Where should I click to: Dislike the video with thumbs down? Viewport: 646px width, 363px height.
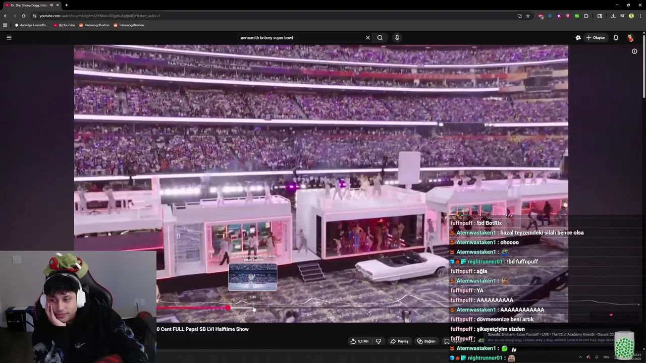(x=378, y=341)
